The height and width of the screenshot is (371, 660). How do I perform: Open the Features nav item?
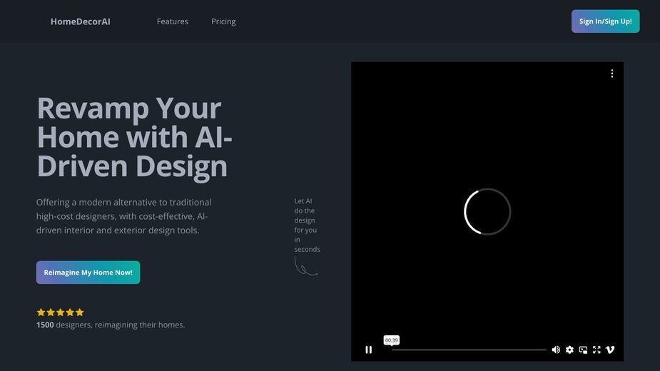coord(173,21)
